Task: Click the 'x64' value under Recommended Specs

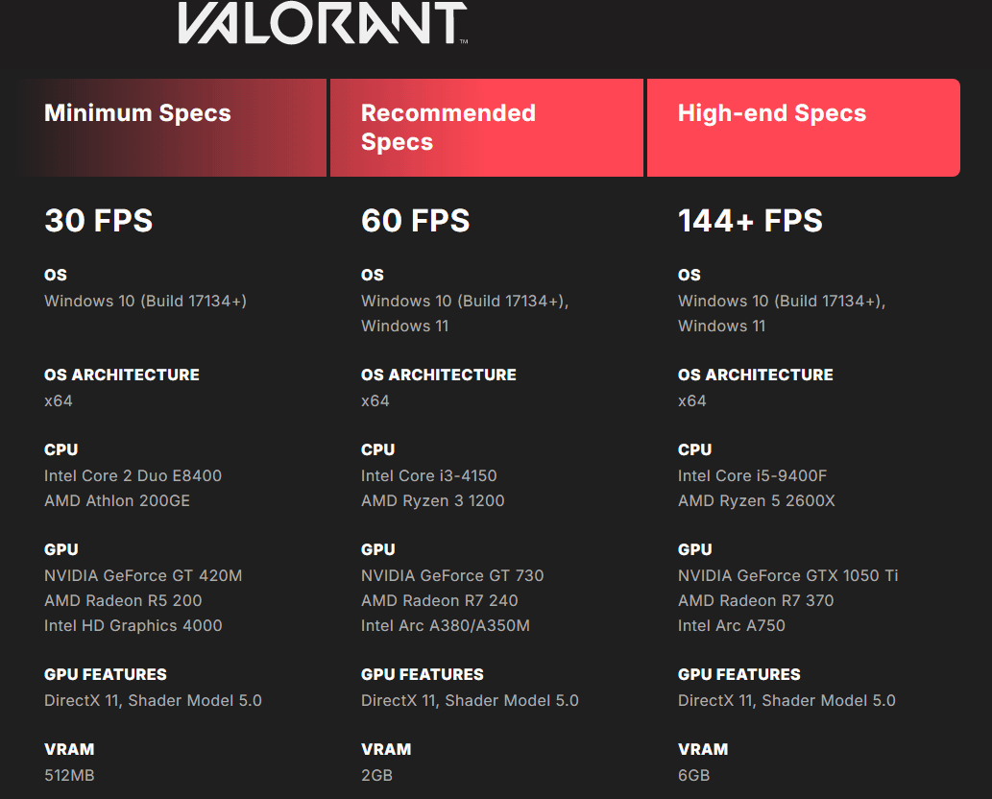Action: tap(375, 401)
